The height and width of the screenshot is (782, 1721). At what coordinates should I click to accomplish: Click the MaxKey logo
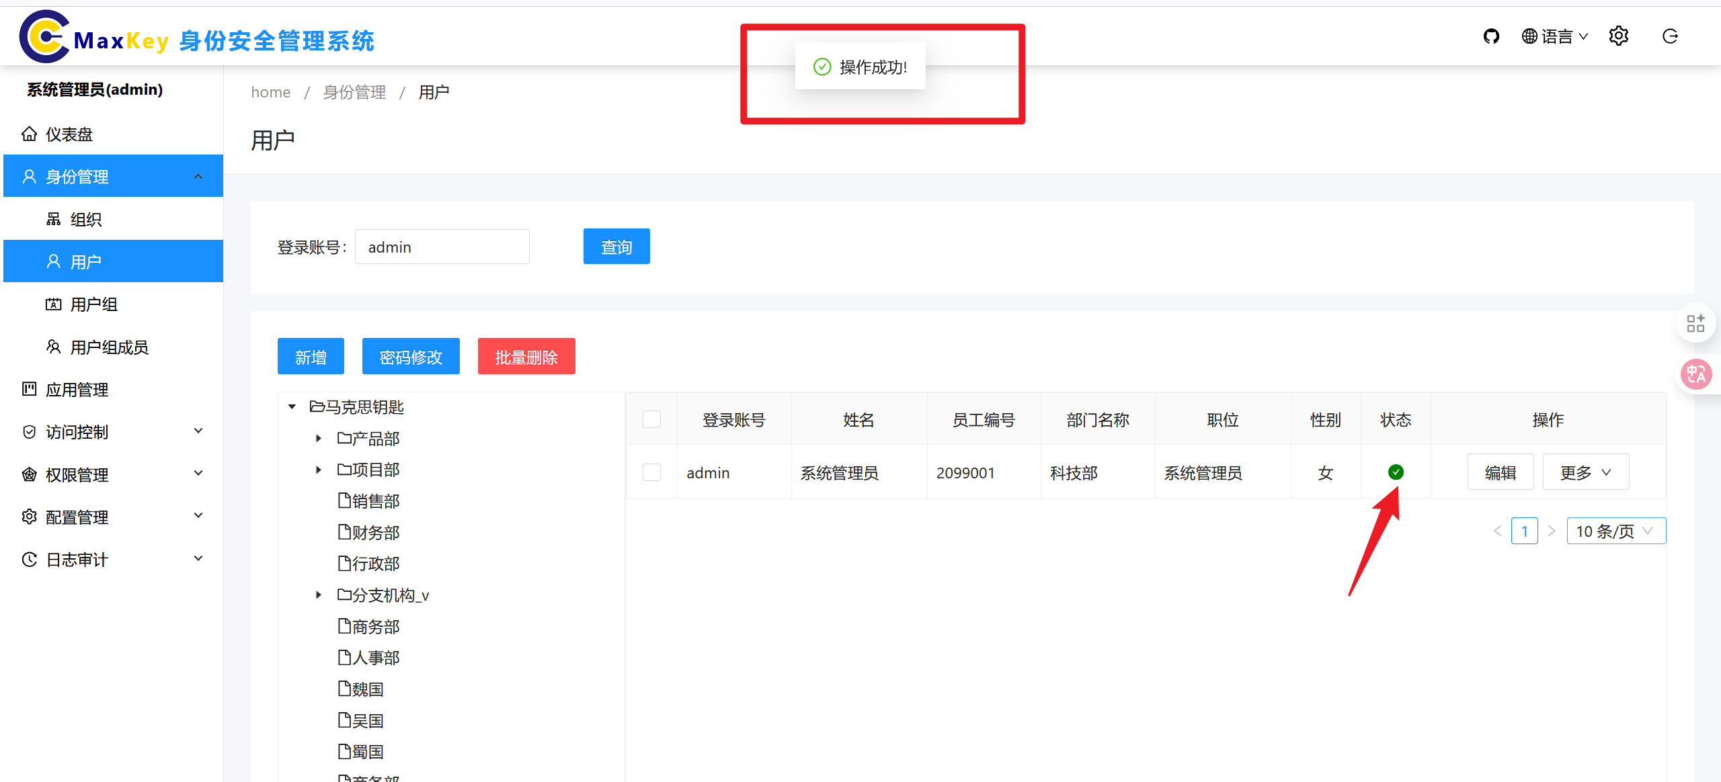point(44,37)
